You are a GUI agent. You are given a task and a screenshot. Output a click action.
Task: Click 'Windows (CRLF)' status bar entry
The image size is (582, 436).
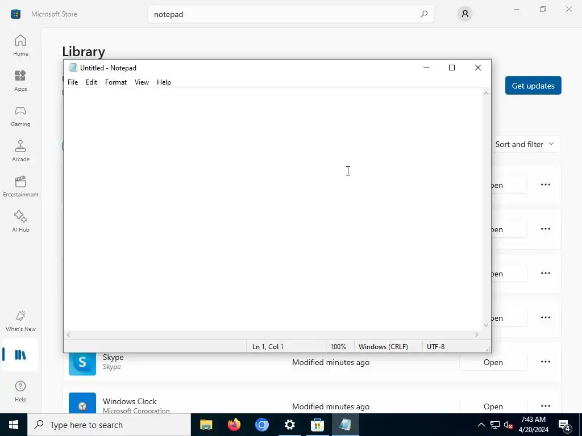tap(383, 347)
